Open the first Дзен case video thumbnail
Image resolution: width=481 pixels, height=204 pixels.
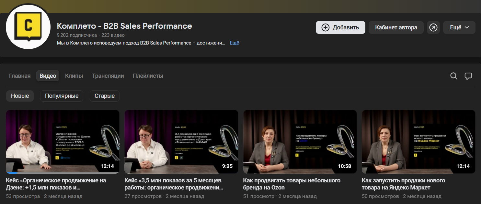(63, 142)
